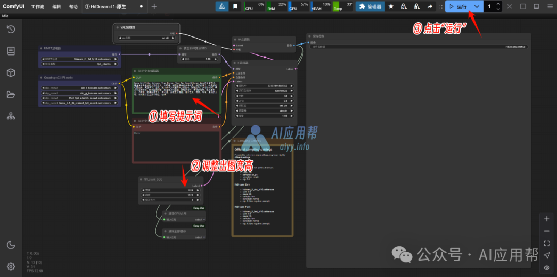Click the bookmark icon in the toolbar
This screenshot has width=557, height=277.
point(235,6)
